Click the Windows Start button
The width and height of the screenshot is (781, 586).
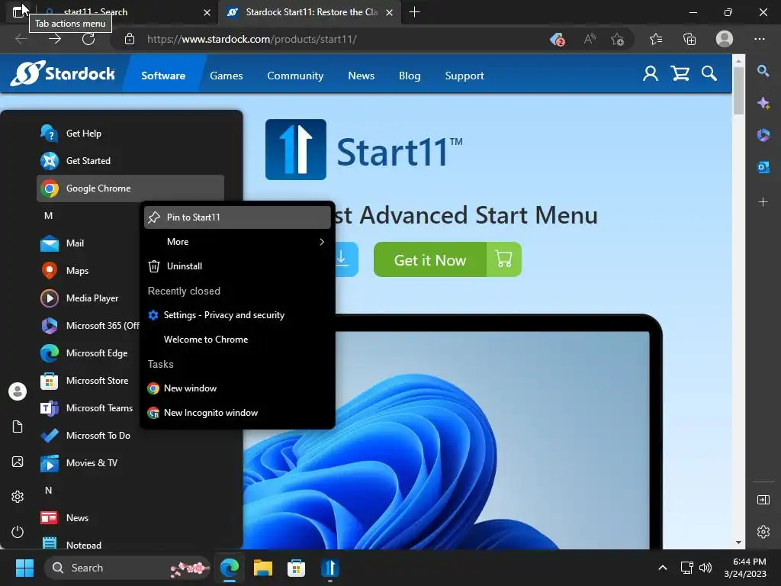(x=24, y=568)
